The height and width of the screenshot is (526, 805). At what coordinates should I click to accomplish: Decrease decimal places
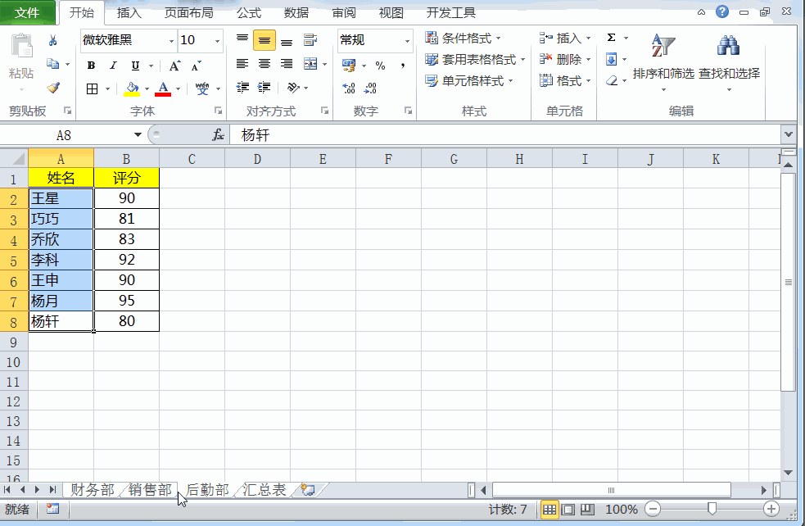(x=370, y=88)
